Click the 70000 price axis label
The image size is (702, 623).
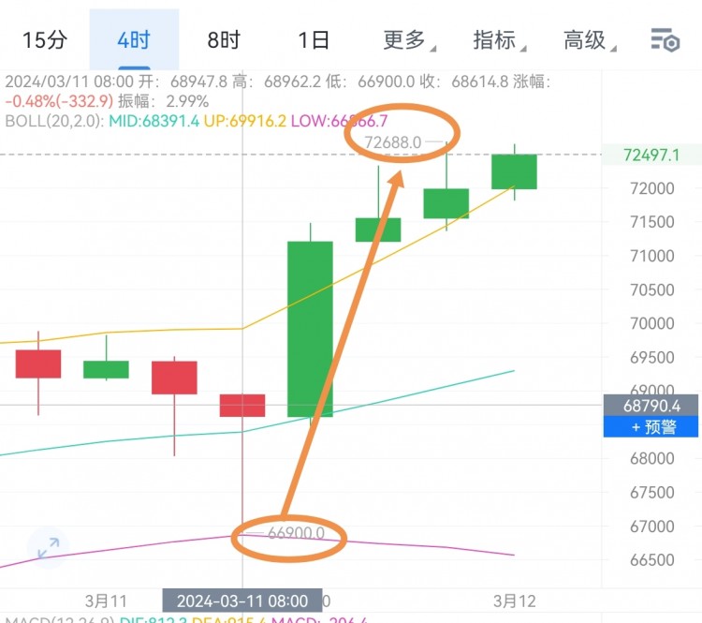tap(651, 323)
